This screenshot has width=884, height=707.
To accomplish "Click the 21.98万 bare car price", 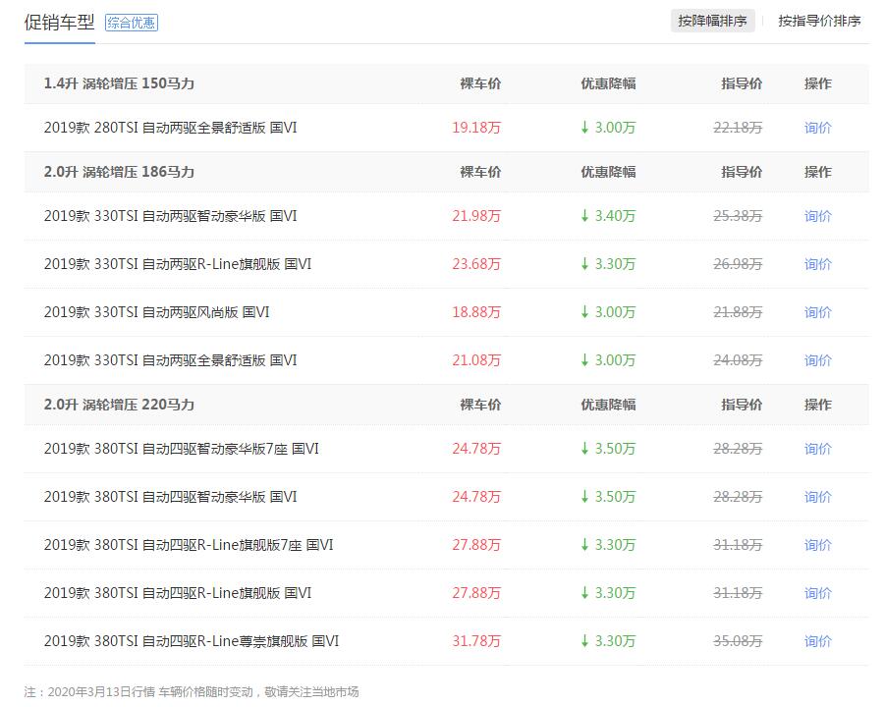I will [x=476, y=216].
